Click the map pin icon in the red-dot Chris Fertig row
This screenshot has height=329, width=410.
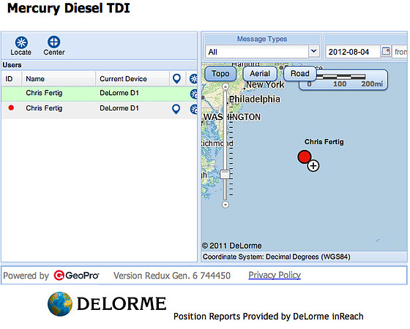[x=176, y=109]
